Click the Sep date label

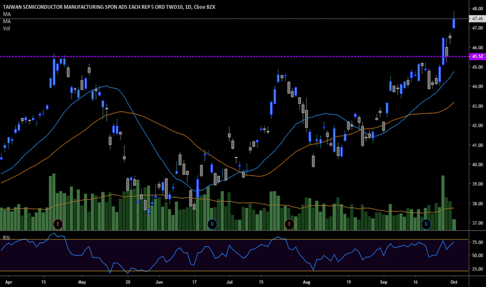pos(384,282)
